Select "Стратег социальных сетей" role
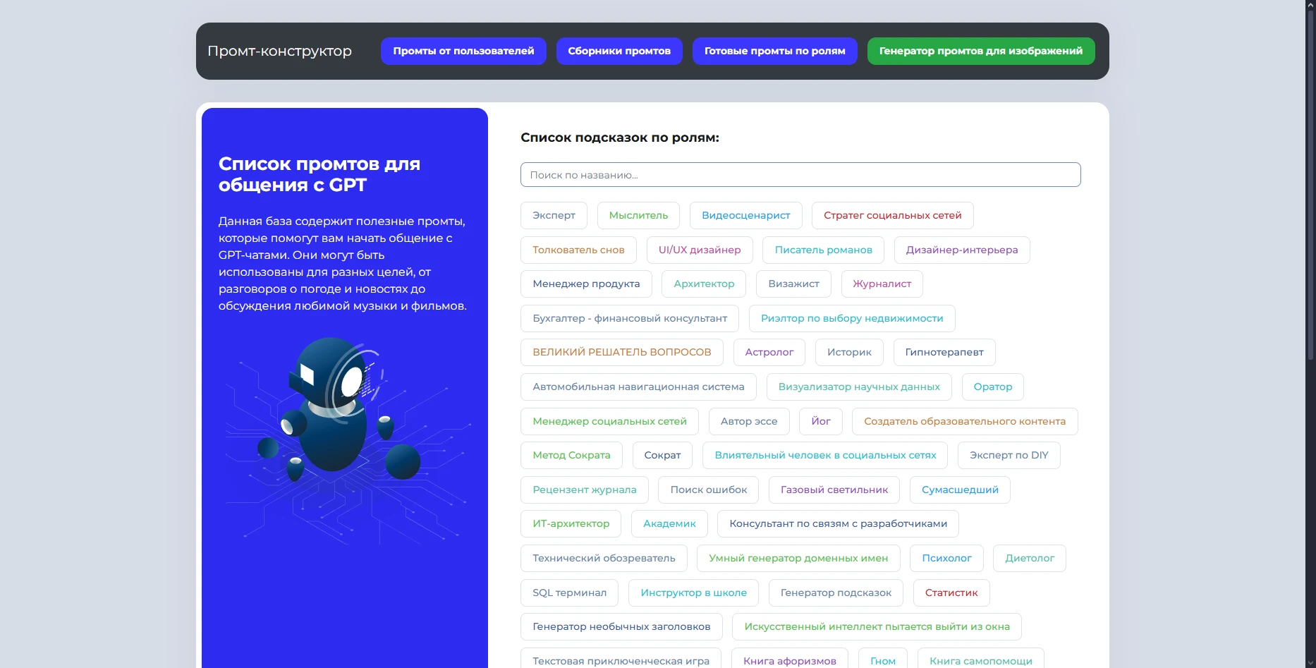Screen dimensions: 1316x668 (x=891, y=215)
